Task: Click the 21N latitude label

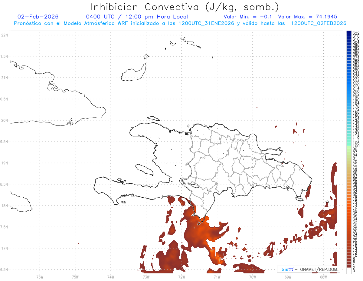Action: tap(5, 78)
